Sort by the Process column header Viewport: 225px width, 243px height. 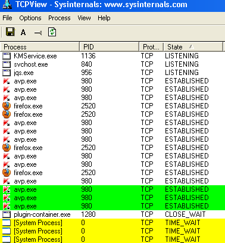(40, 47)
